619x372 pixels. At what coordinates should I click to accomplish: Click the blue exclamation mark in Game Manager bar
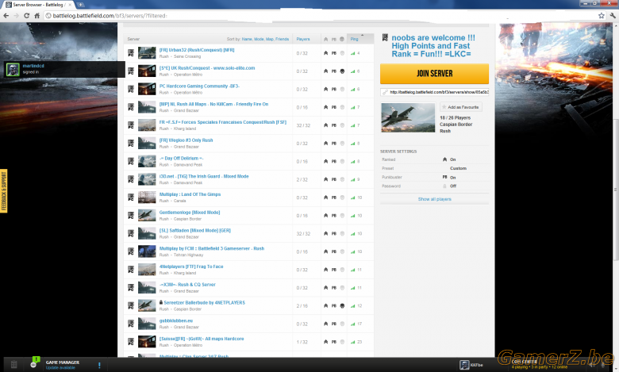[99, 365]
